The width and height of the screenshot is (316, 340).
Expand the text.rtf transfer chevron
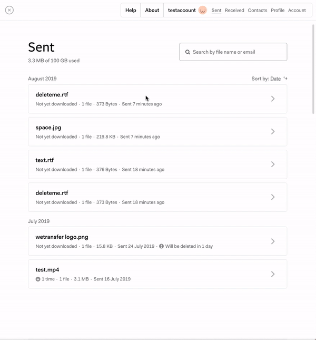point(273,164)
